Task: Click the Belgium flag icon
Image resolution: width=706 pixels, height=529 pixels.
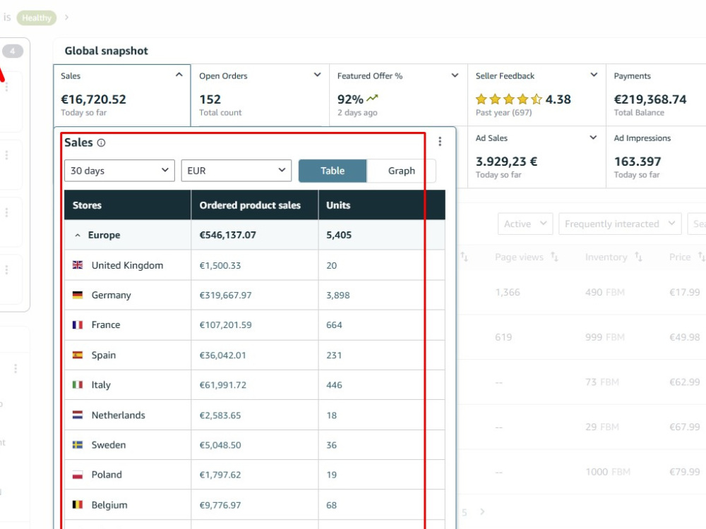Action: (78, 505)
